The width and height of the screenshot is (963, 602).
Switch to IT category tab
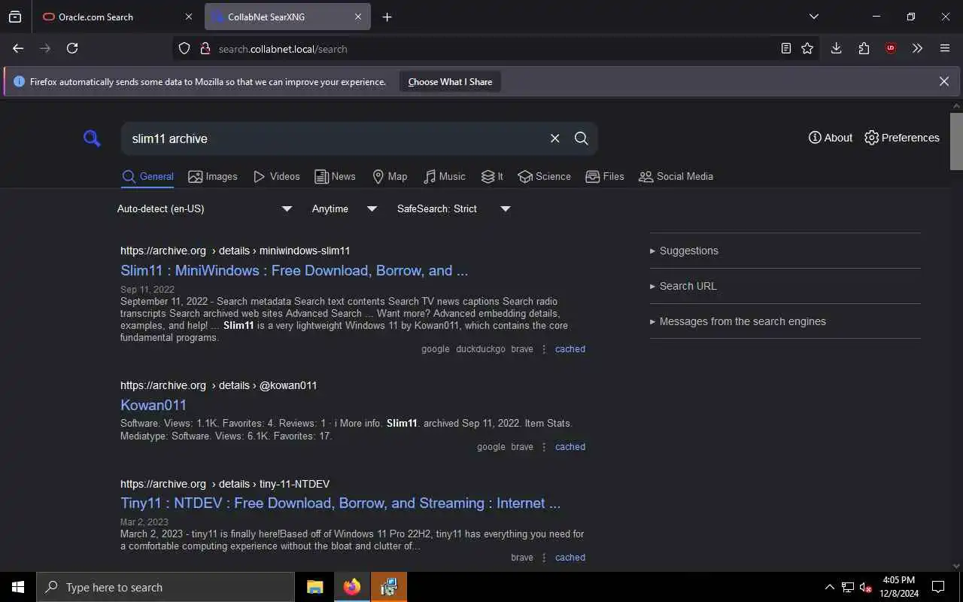click(492, 176)
